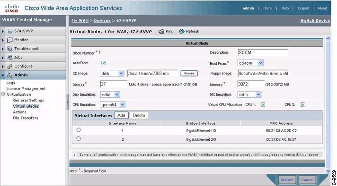The image size is (337, 186).
Task: Open Logs under Admin
Action: click(10, 83)
